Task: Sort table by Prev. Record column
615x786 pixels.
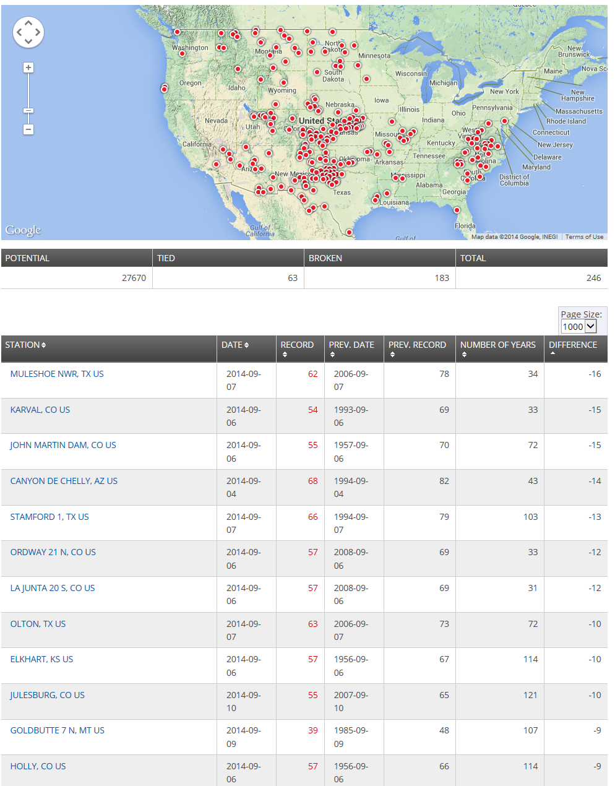Action: 417,348
